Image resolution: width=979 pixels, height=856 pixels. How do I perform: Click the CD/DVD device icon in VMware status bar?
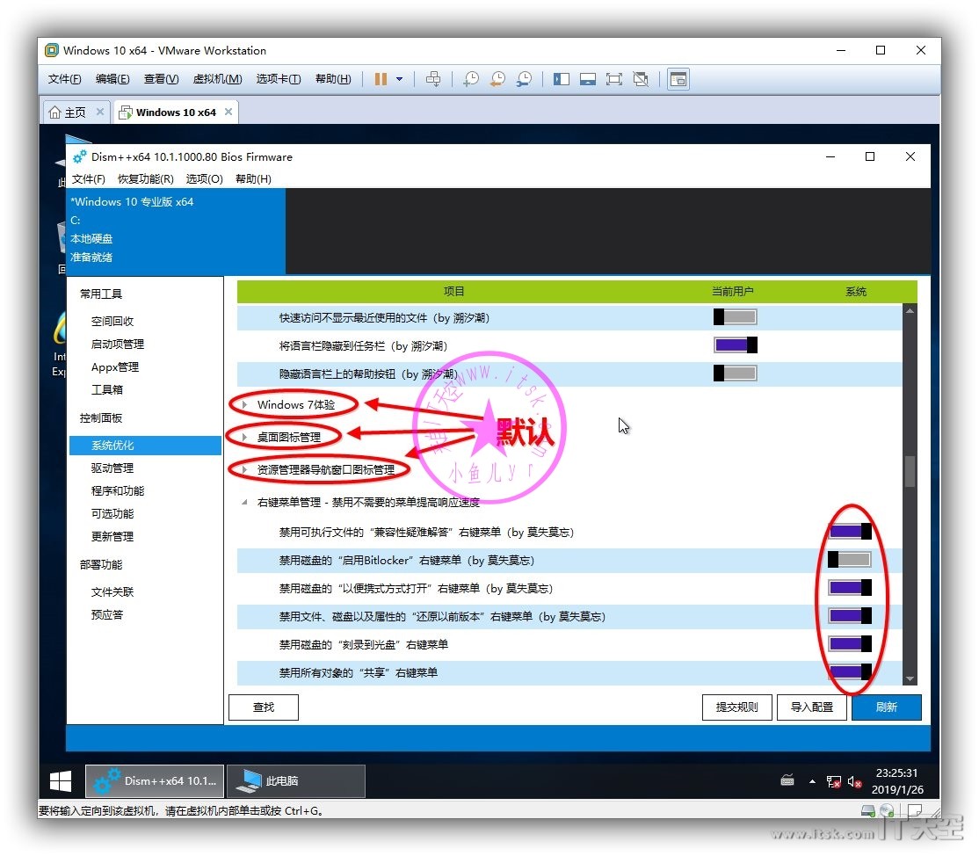pyautogui.click(x=887, y=811)
